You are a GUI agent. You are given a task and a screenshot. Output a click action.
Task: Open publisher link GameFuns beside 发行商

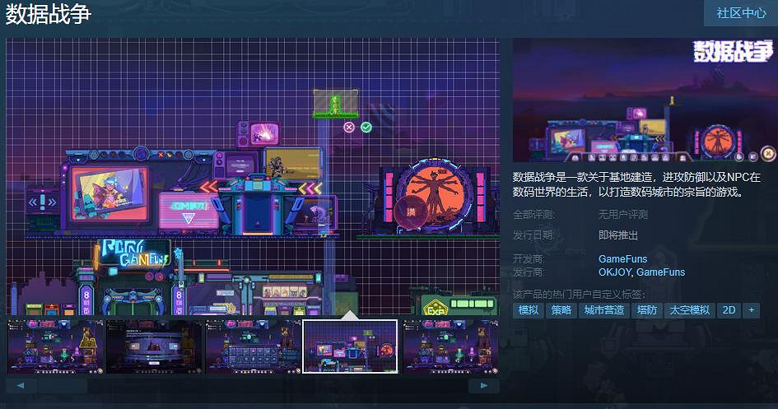pyautogui.click(x=660, y=272)
